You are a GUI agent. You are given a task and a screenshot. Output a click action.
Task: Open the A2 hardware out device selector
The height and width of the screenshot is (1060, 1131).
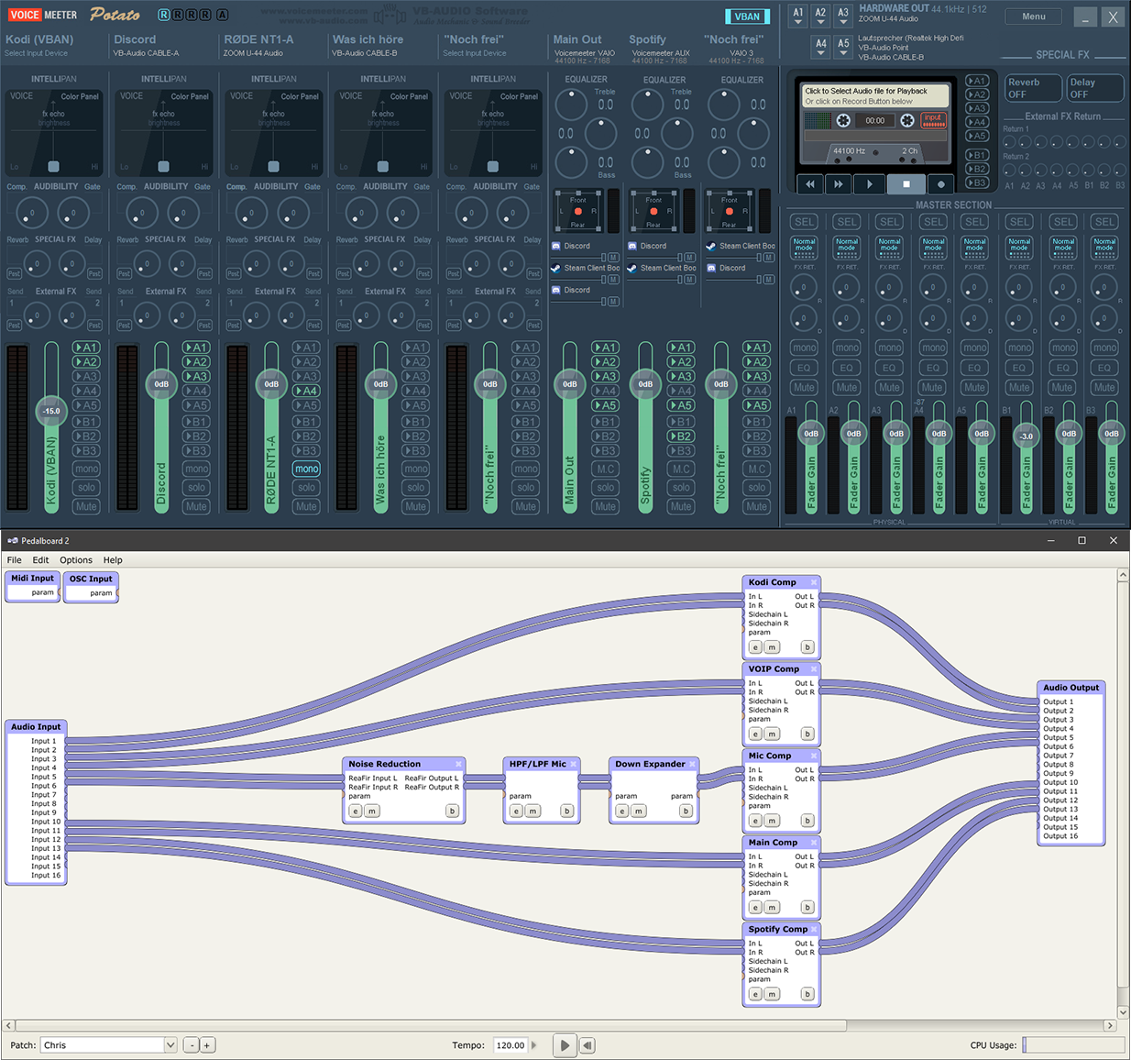tap(820, 17)
